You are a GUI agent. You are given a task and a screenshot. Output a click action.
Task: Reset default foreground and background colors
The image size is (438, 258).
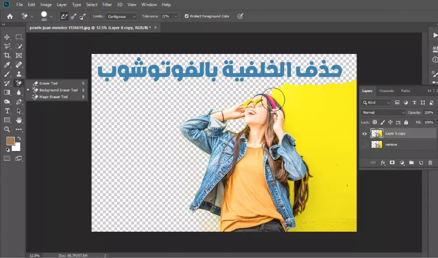tap(7, 150)
